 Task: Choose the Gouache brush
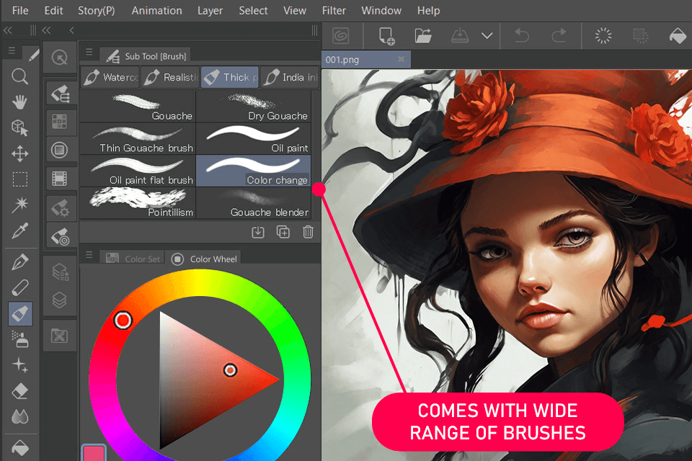click(x=138, y=107)
